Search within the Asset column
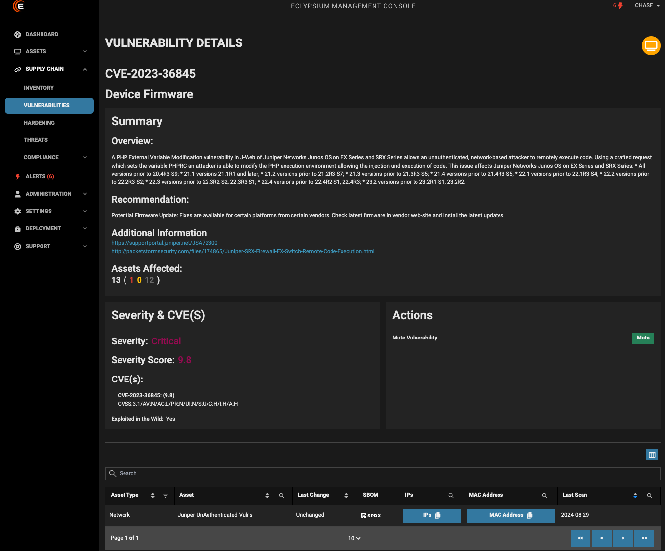This screenshot has width=665, height=551. 282,495
